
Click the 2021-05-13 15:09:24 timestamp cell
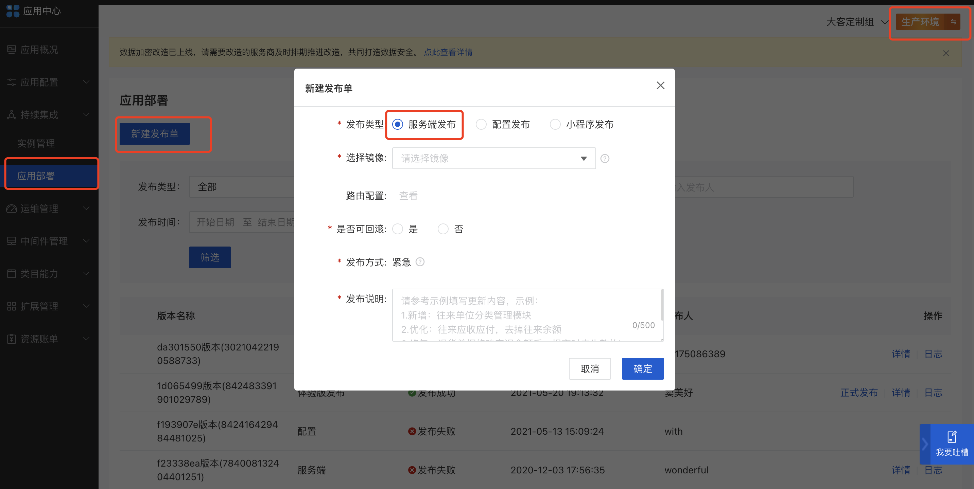point(557,431)
